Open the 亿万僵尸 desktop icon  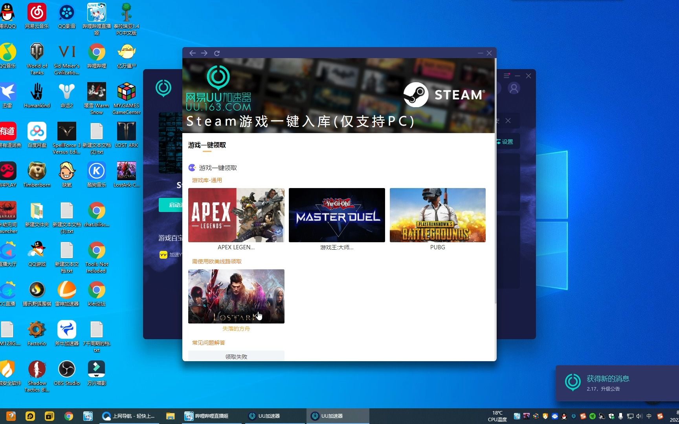pyautogui.click(x=127, y=56)
